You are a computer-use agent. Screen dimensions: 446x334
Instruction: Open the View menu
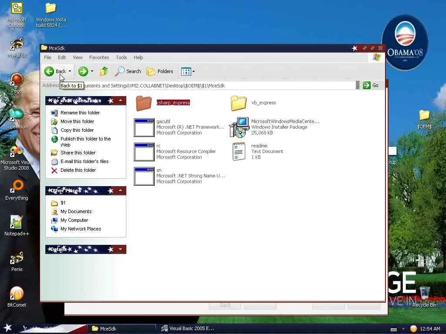coord(78,57)
